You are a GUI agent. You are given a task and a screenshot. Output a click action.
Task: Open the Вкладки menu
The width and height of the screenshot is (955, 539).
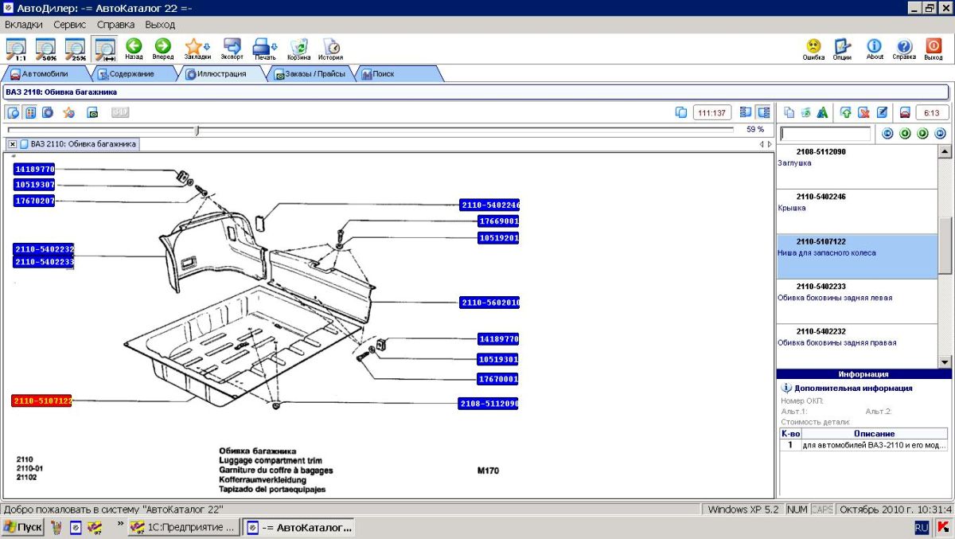pyautogui.click(x=24, y=25)
